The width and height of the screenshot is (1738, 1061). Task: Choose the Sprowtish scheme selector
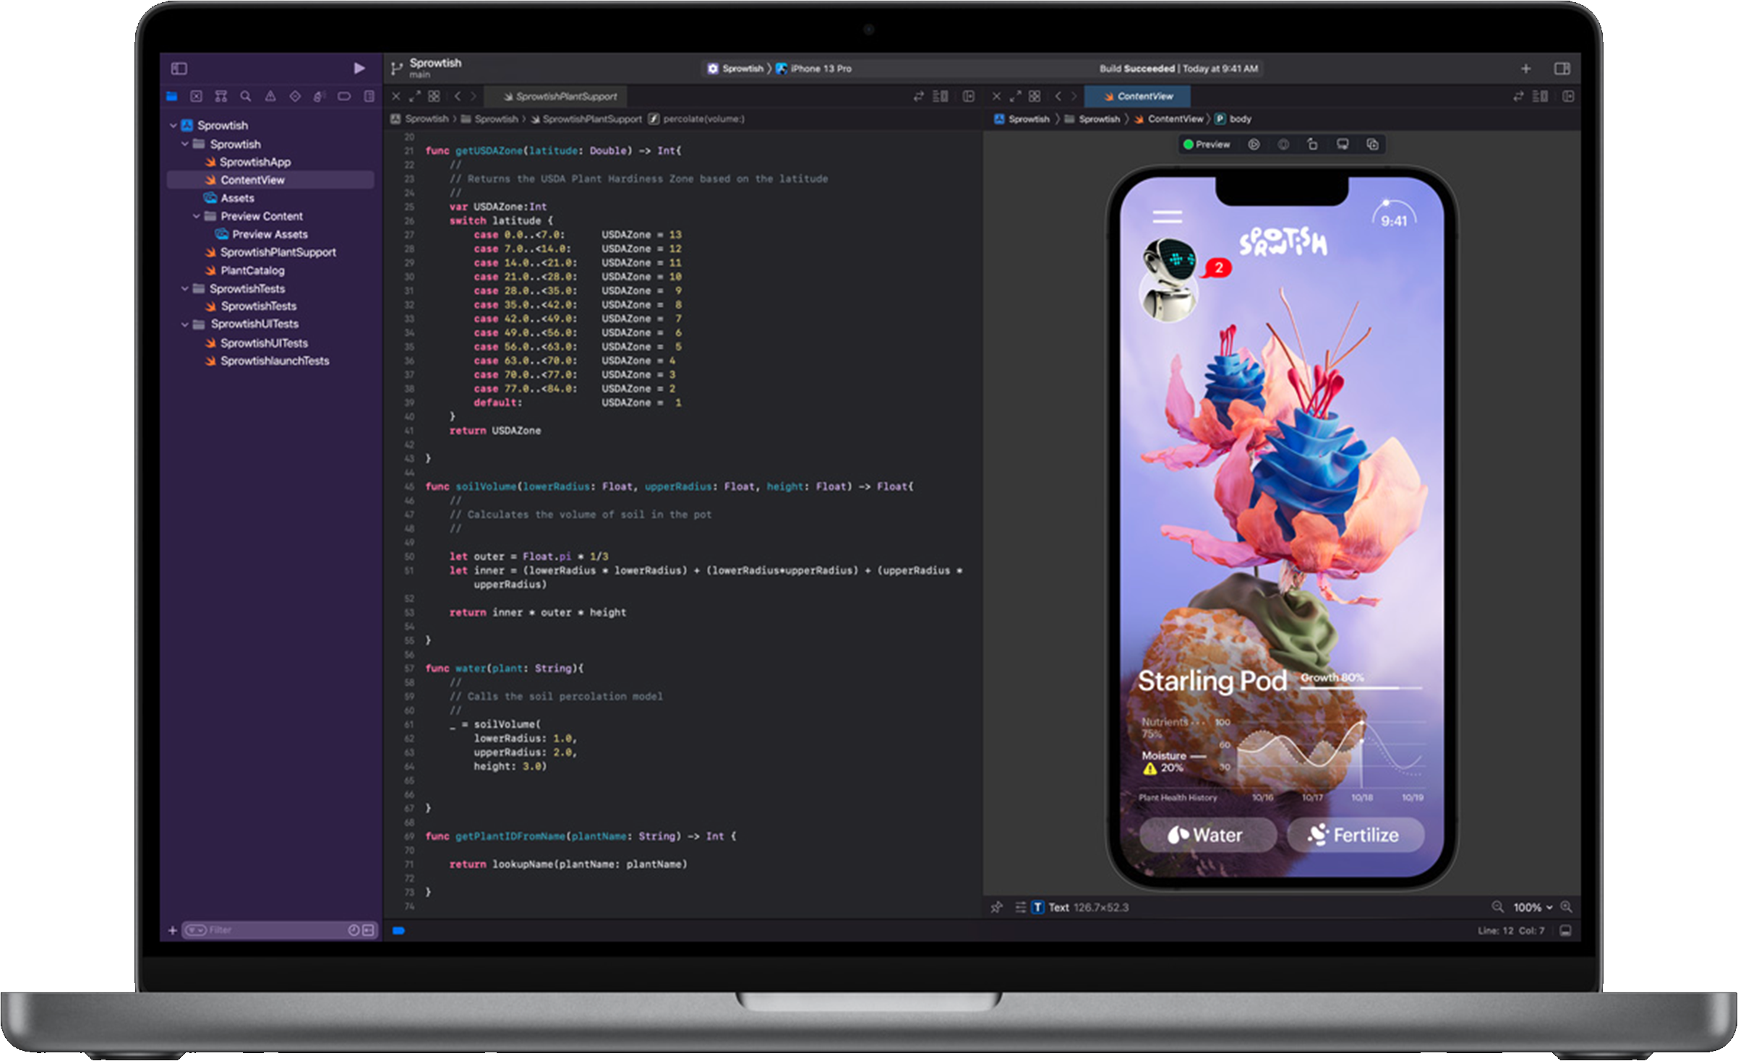click(x=735, y=69)
